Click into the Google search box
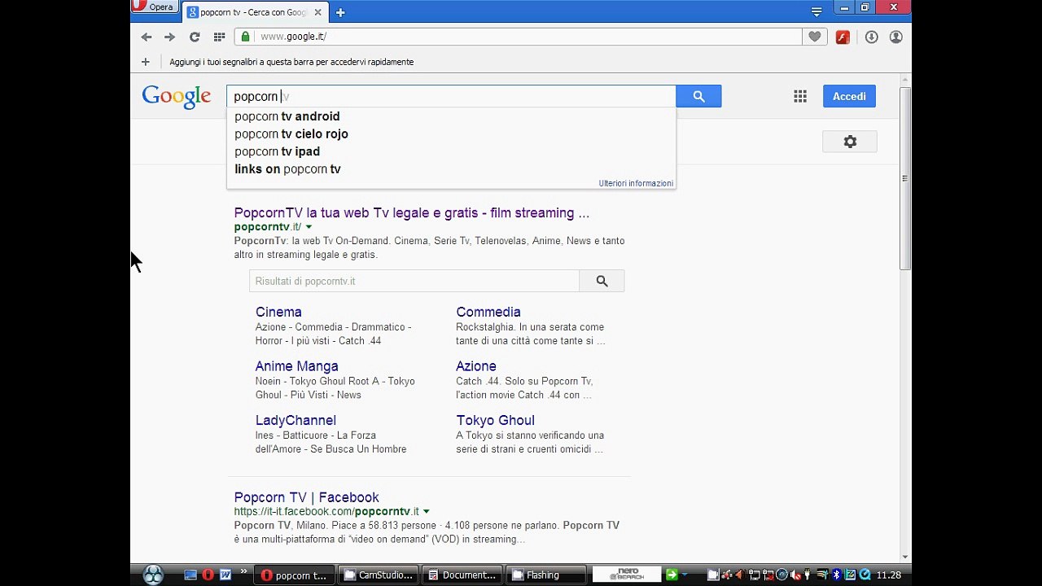The width and height of the screenshot is (1042, 586). coord(451,96)
